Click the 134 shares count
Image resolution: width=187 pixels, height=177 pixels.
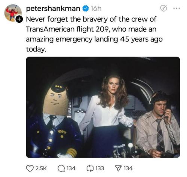coord(128,168)
